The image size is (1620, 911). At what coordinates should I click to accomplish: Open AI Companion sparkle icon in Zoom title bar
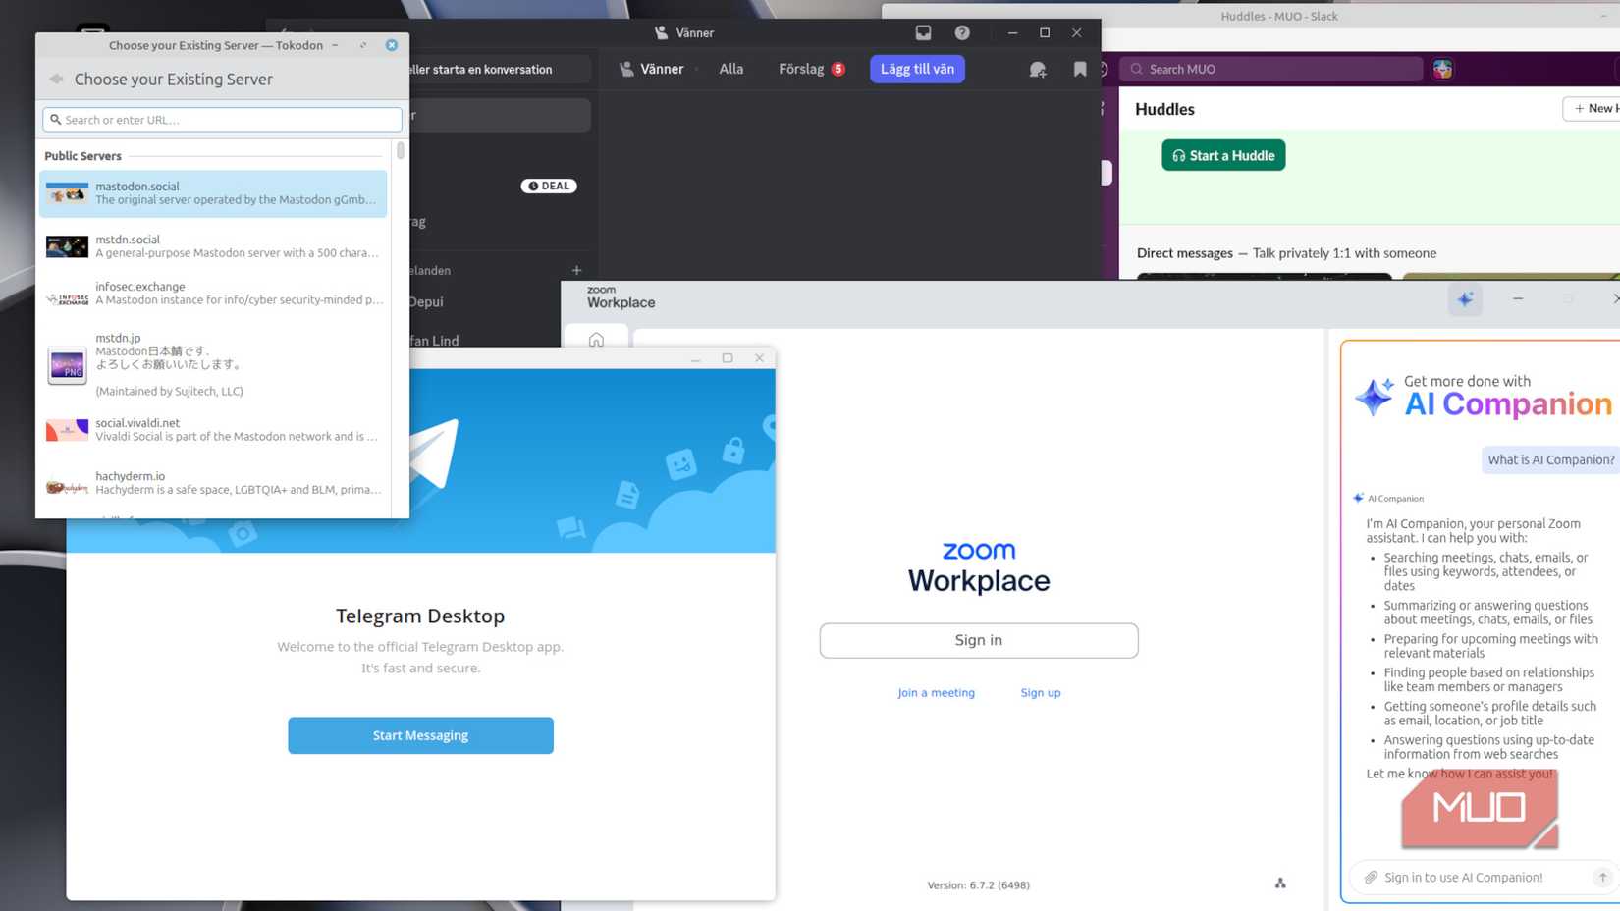point(1465,299)
